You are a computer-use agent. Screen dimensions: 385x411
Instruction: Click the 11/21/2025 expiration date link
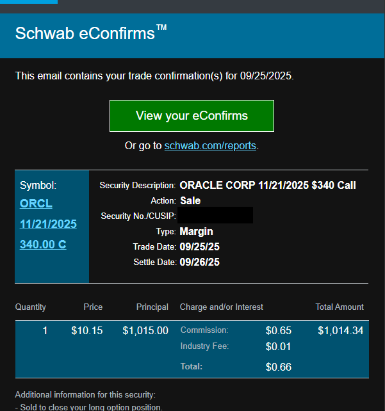(x=48, y=224)
